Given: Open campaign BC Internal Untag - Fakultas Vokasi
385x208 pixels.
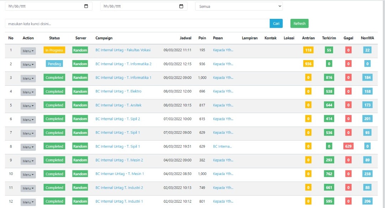Looking at the screenshot, I should click(123, 50).
